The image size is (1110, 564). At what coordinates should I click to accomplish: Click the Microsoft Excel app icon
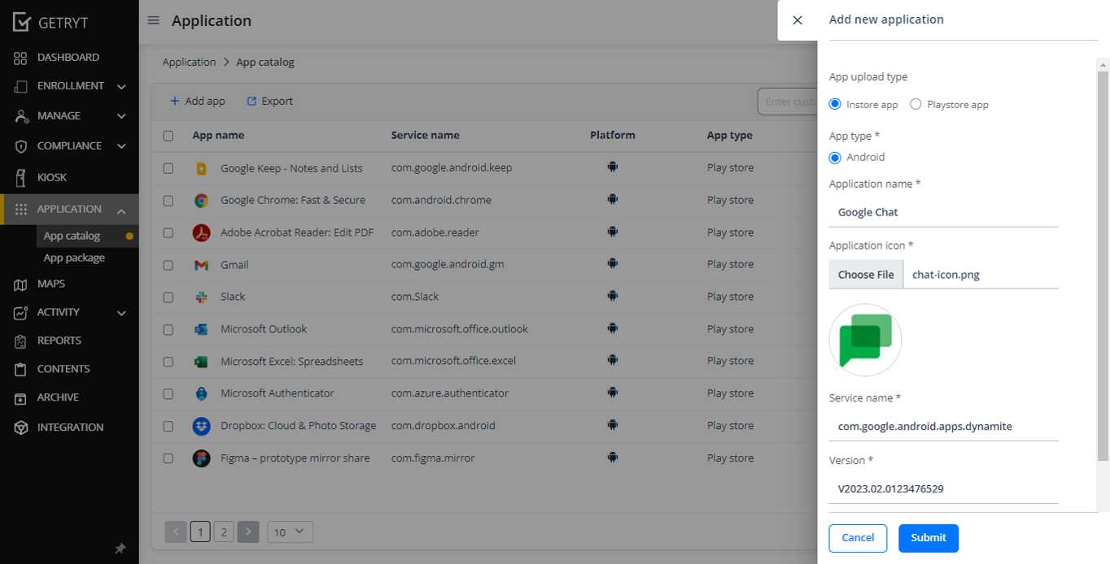tap(201, 362)
